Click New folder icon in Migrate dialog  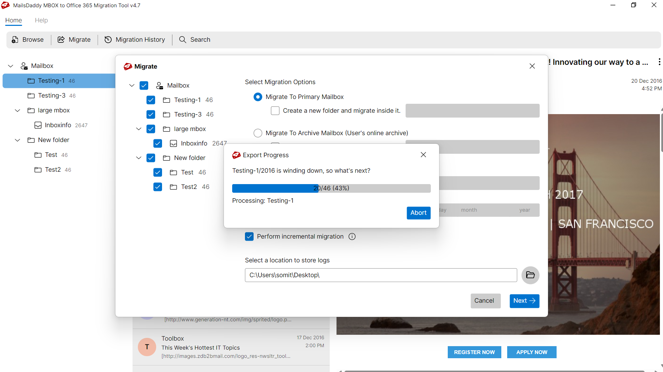tap(167, 158)
